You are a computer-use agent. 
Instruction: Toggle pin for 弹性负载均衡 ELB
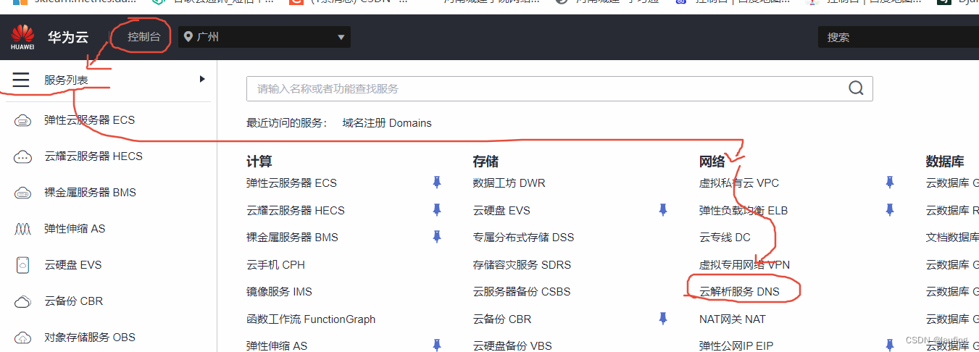(x=890, y=210)
